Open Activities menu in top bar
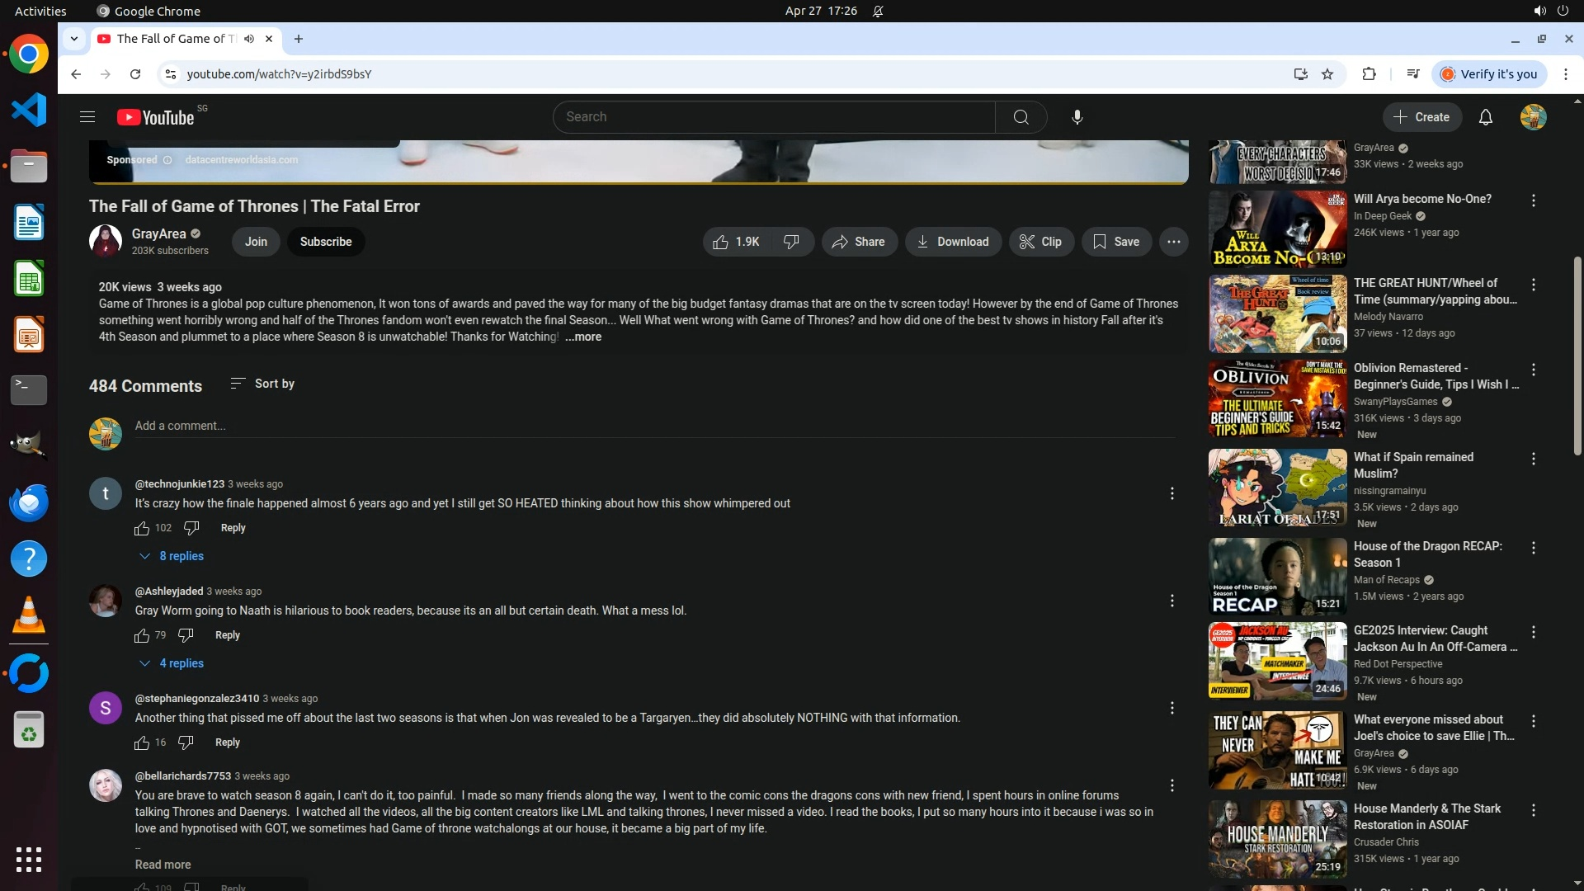The image size is (1584, 891). point(40,11)
